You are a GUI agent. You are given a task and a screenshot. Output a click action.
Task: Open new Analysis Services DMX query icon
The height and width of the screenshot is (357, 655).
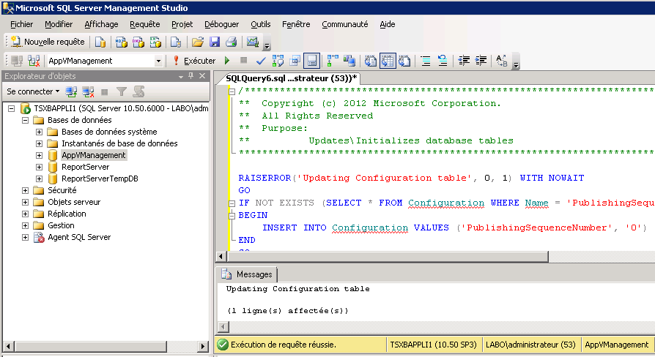(138, 42)
